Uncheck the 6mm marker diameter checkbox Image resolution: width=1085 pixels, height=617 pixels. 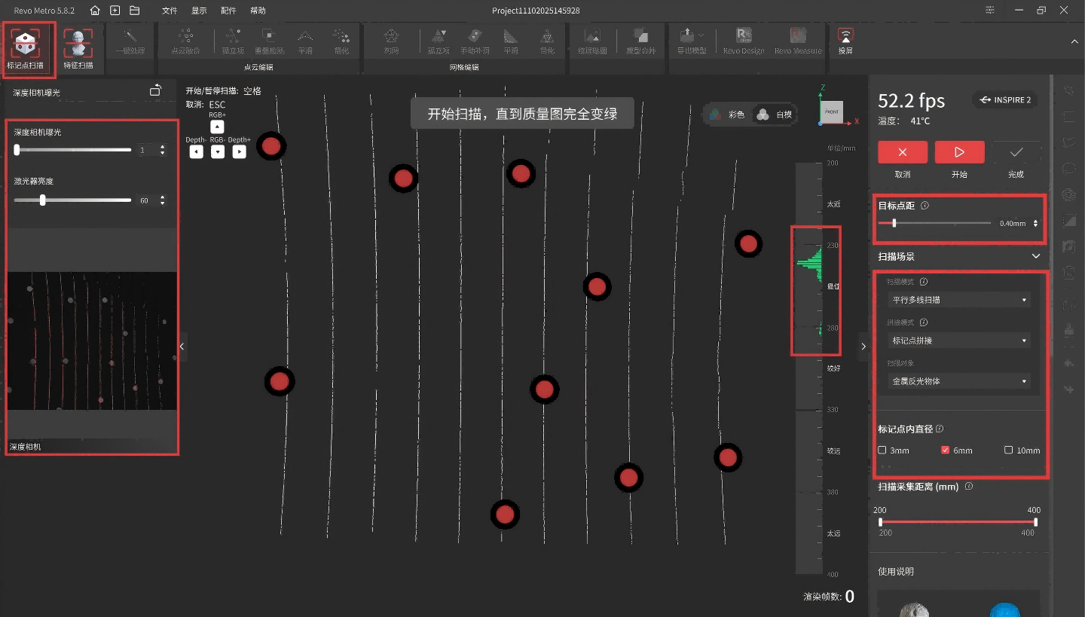click(946, 451)
